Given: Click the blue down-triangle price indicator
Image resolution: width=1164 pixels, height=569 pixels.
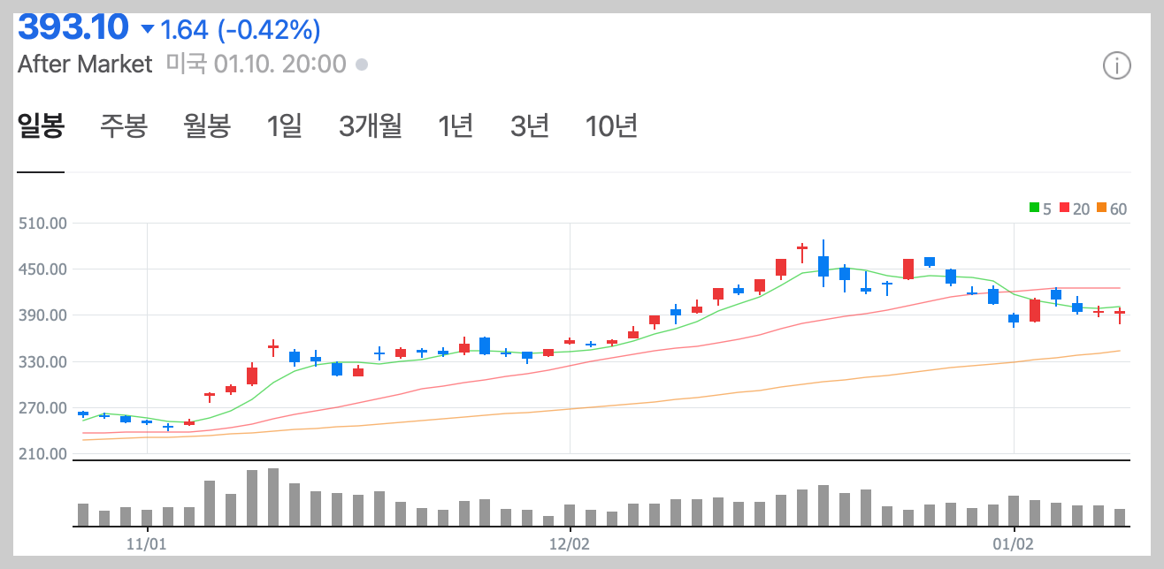Looking at the screenshot, I should tap(147, 29).
